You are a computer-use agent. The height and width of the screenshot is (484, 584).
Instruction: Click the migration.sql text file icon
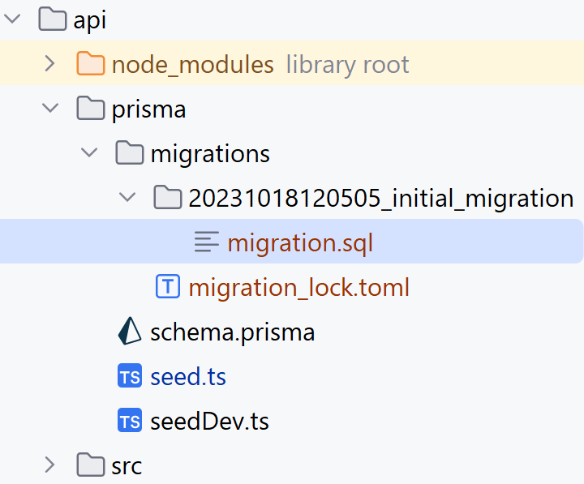[x=206, y=242]
